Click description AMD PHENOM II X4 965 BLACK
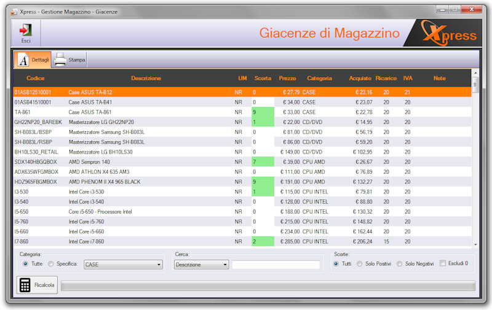This screenshot has height=310, width=492. coord(105,182)
